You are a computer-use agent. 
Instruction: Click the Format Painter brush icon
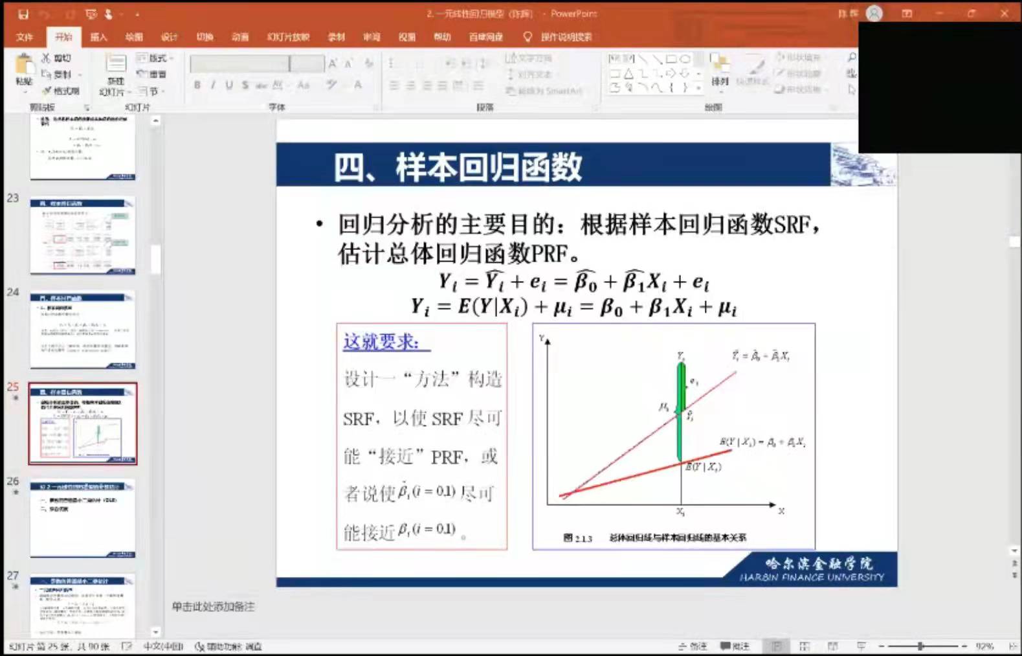coord(47,91)
